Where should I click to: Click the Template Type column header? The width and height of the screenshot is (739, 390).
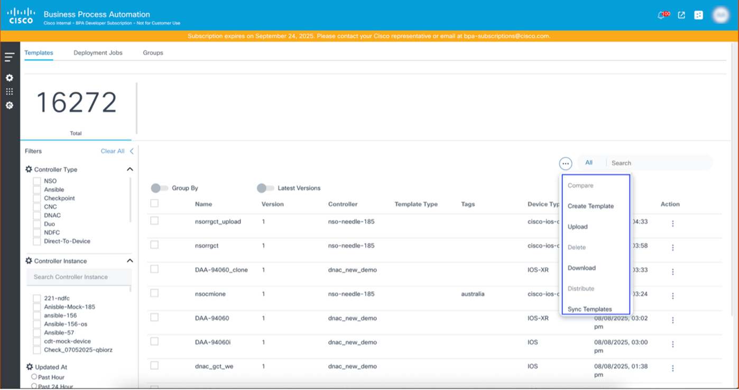pos(416,204)
